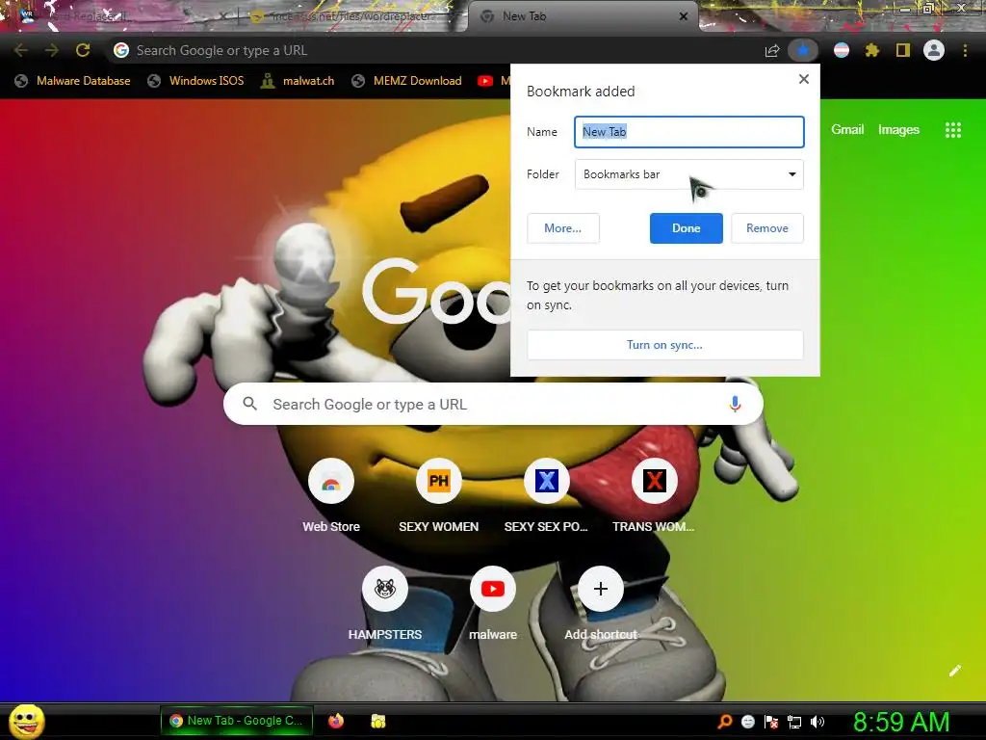The image size is (986, 740).
Task: Open the smiley Start button
Action: [27, 721]
